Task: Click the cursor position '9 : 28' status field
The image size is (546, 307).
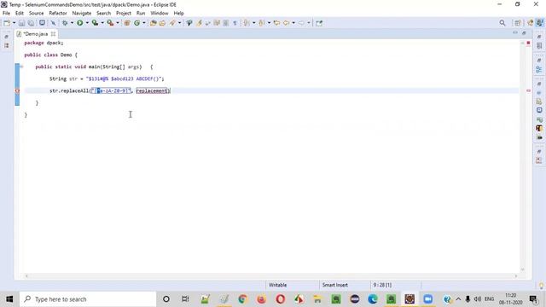Action: tap(382, 285)
